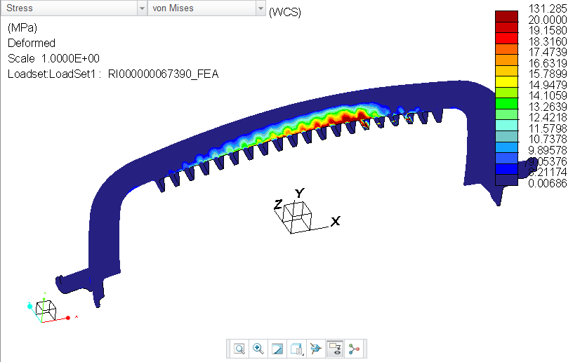The height and width of the screenshot is (362, 587).
Task: Click the legend value 13.2639
Action: 547,107
